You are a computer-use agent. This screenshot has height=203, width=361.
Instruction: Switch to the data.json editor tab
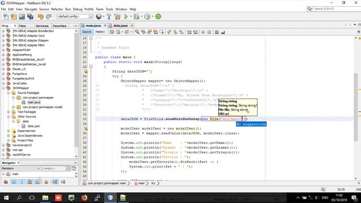[x=120, y=25]
